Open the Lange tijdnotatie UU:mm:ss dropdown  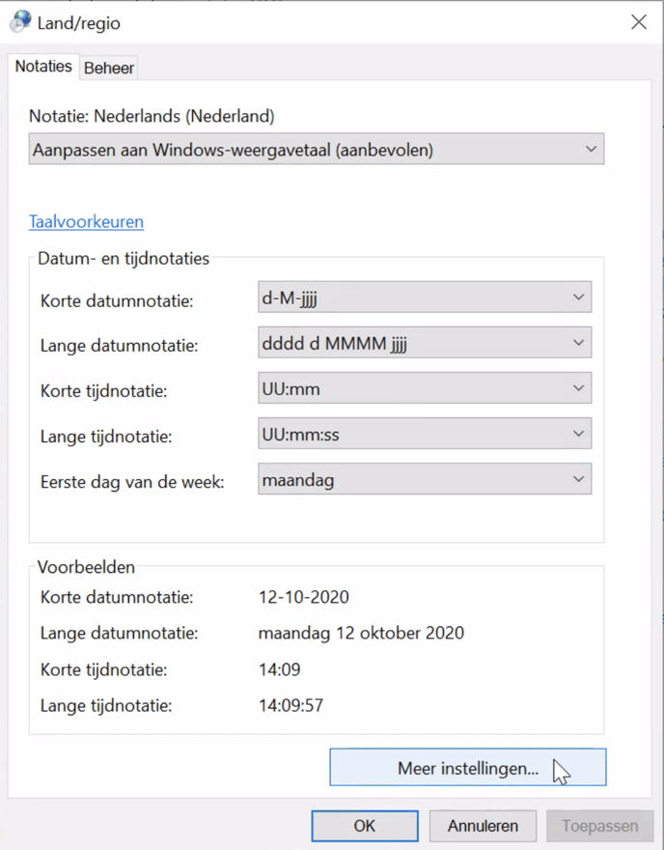coord(425,434)
